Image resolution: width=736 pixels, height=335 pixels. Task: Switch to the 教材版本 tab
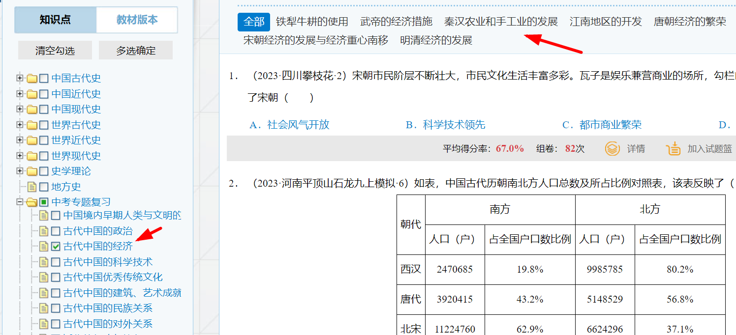tap(137, 20)
